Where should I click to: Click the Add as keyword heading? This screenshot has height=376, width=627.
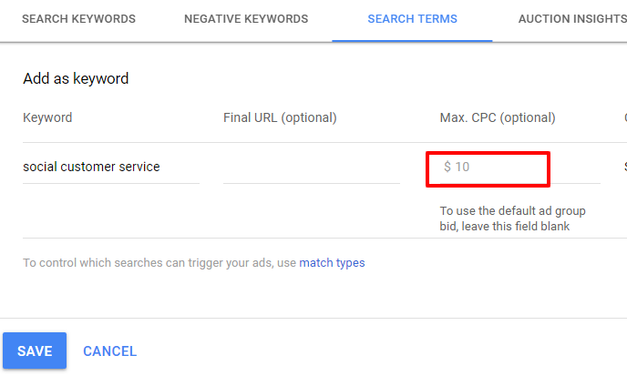coord(76,79)
